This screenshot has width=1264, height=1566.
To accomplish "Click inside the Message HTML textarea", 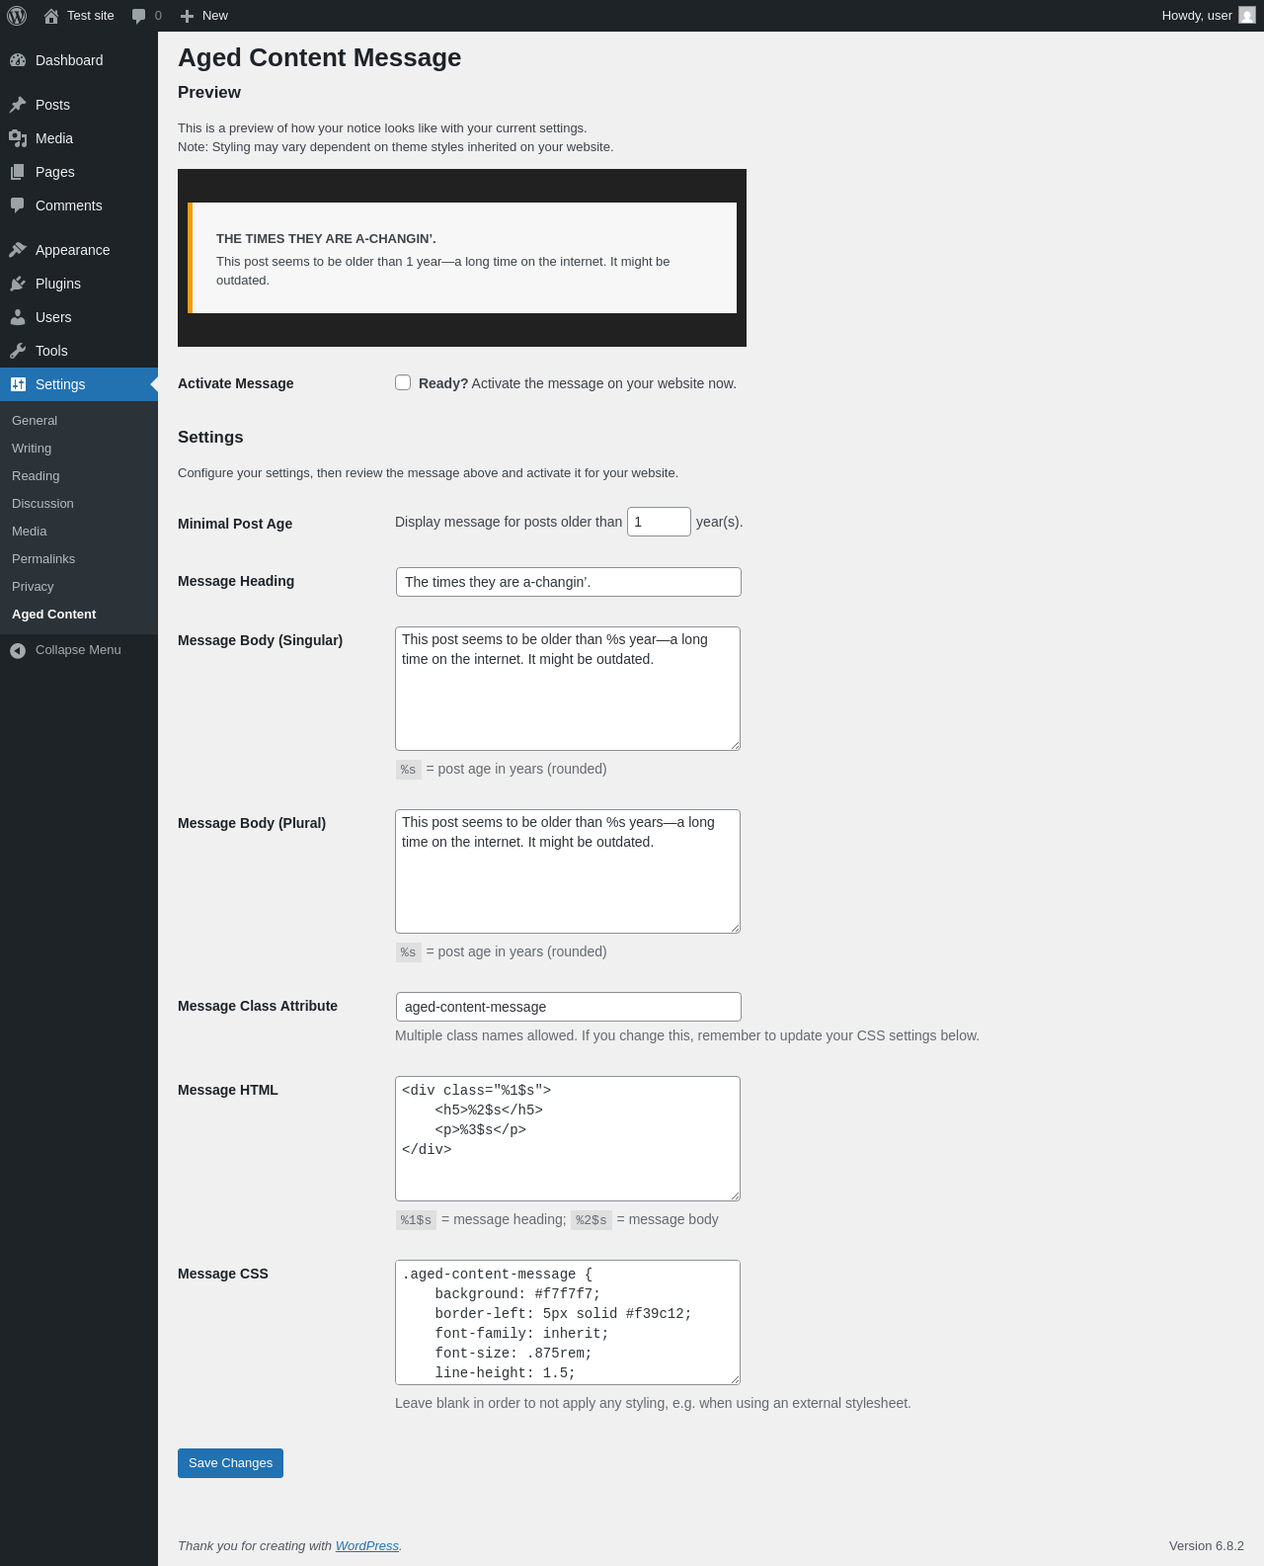I will [568, 1138].
